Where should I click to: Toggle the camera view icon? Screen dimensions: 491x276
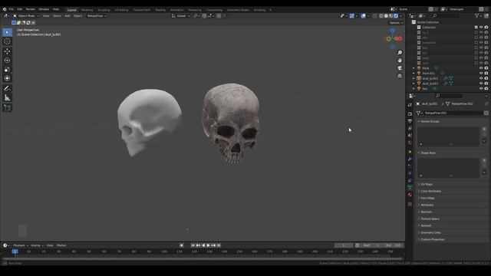pos(400,68)
